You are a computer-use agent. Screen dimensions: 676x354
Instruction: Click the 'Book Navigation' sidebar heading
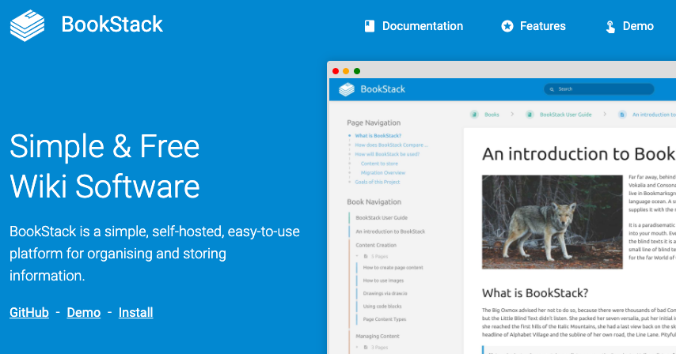[x=374, y=201]
